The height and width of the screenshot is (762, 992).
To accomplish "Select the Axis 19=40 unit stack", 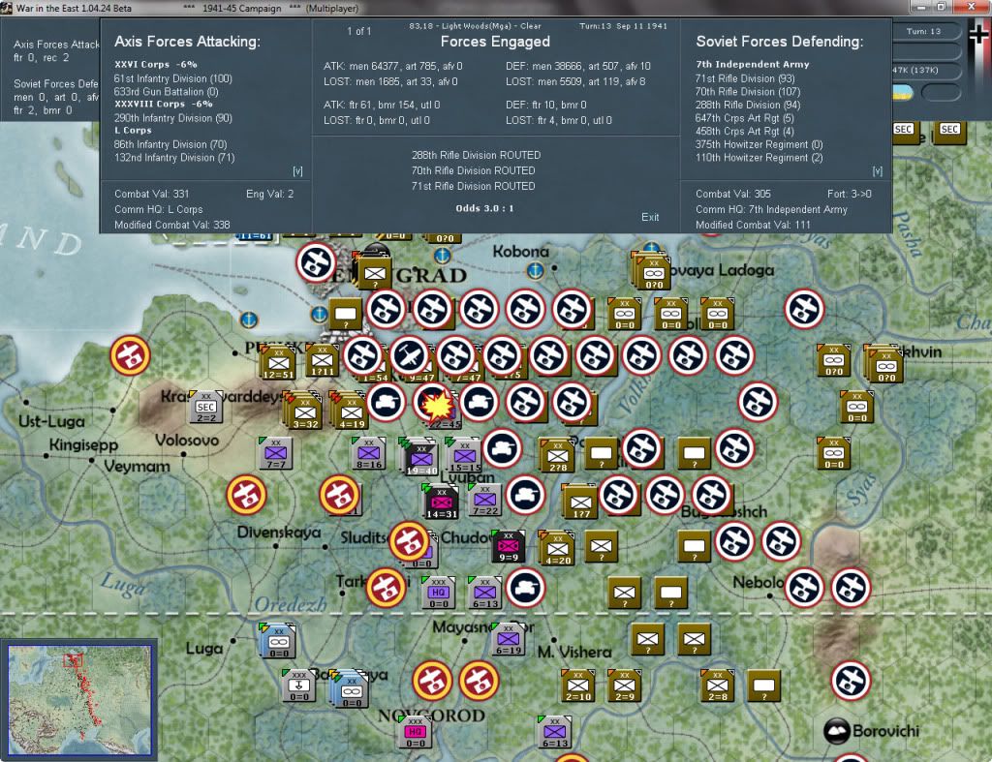I will pos(418,455).
